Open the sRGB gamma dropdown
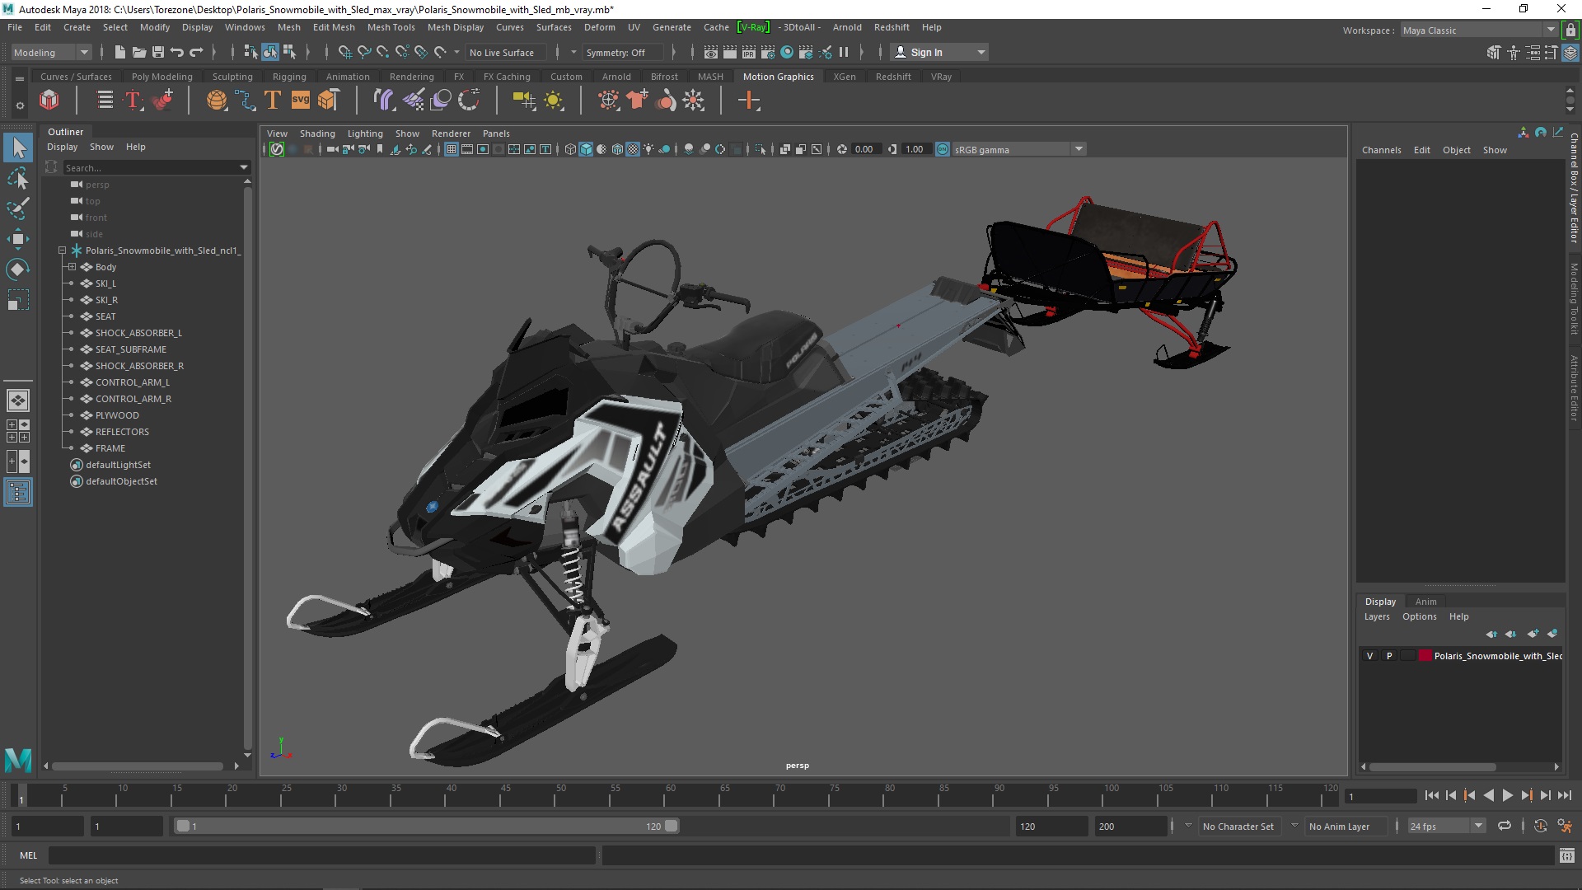The image size is (1582, 890). [1019, 149]
